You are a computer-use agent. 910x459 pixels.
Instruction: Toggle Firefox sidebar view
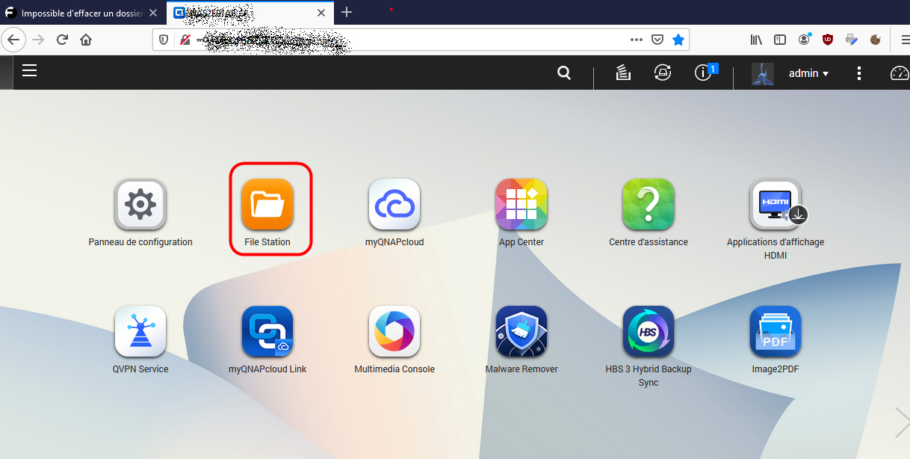pyautogui.click(x=780, y=40)
